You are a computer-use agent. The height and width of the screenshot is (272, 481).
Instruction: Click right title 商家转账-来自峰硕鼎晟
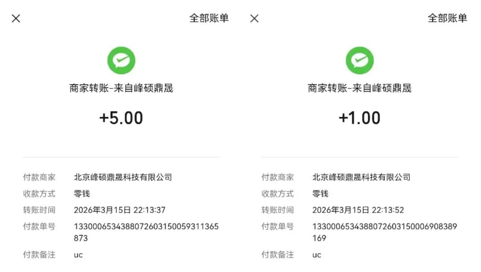click(x=359, y=88)
